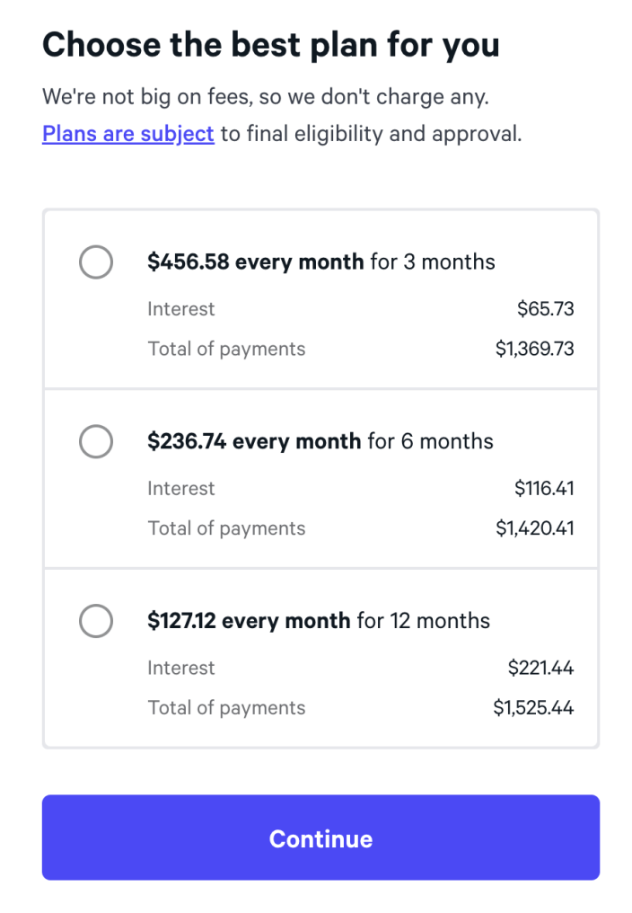Click the $1,369.73 total of payments amount

tap(535, 349)
